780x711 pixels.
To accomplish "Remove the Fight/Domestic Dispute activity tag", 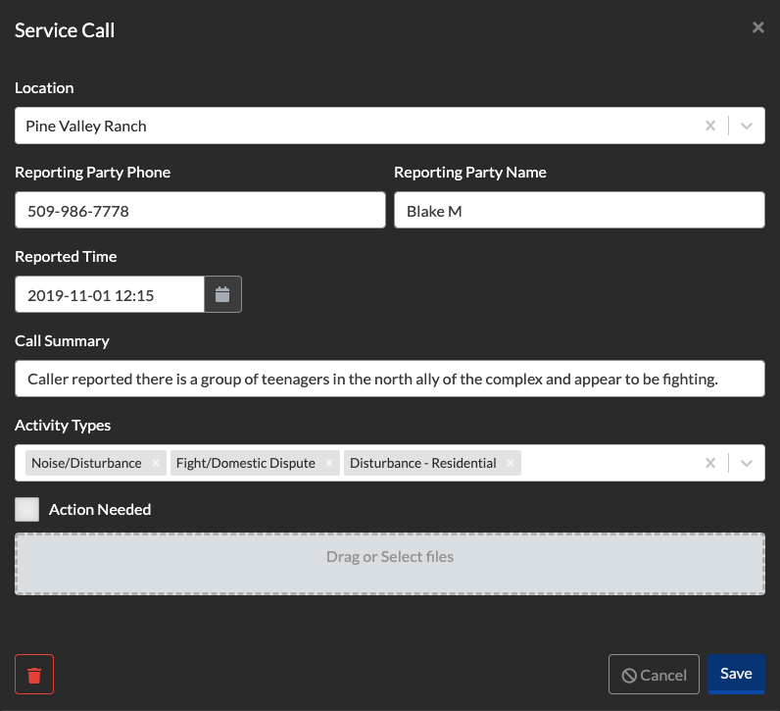I will (329, 463).
